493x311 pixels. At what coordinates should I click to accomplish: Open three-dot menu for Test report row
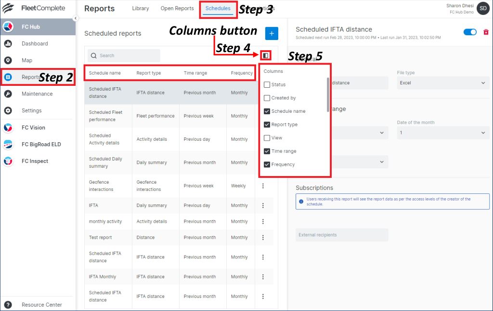(263, 237)
